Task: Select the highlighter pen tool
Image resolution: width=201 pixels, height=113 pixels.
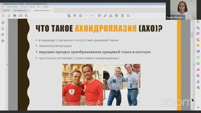Action: click(x=105, y=16)
